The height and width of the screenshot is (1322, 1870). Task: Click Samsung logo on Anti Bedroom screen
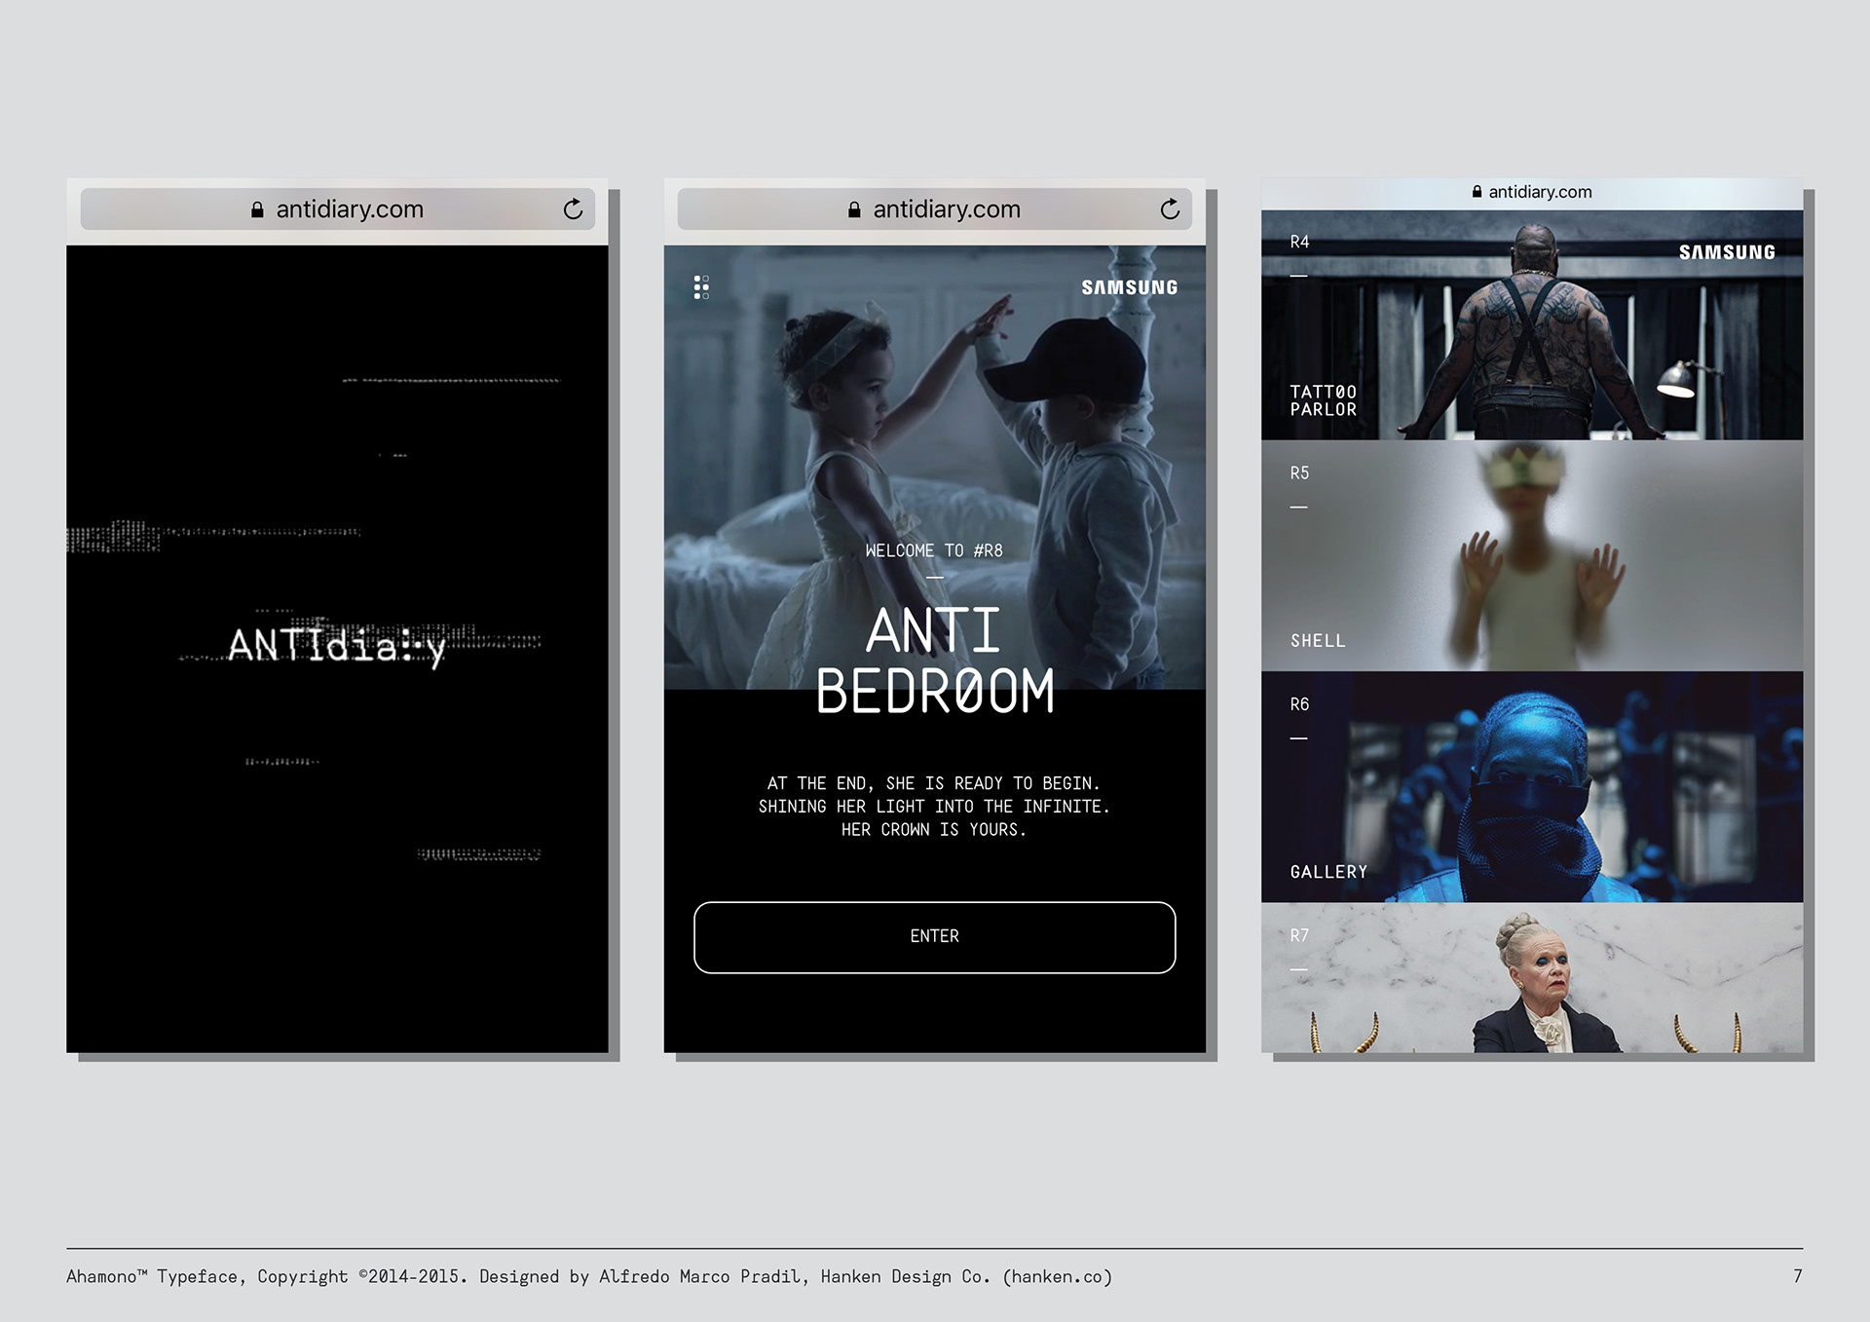1129,287
